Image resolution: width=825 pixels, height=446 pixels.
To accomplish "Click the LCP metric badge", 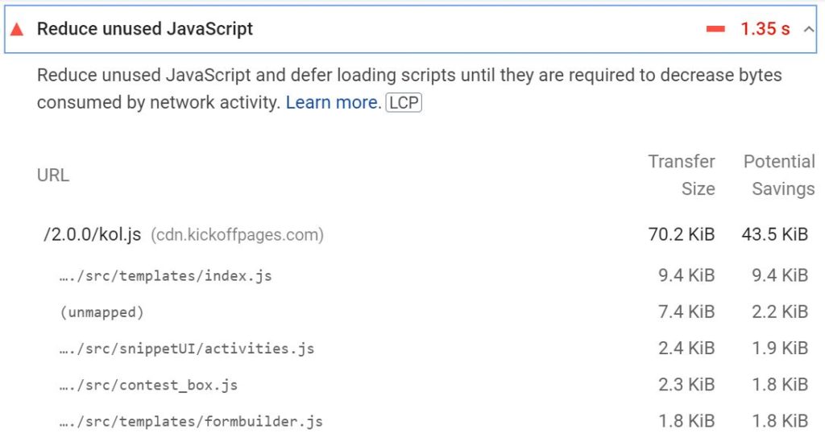I will [404, 102].
